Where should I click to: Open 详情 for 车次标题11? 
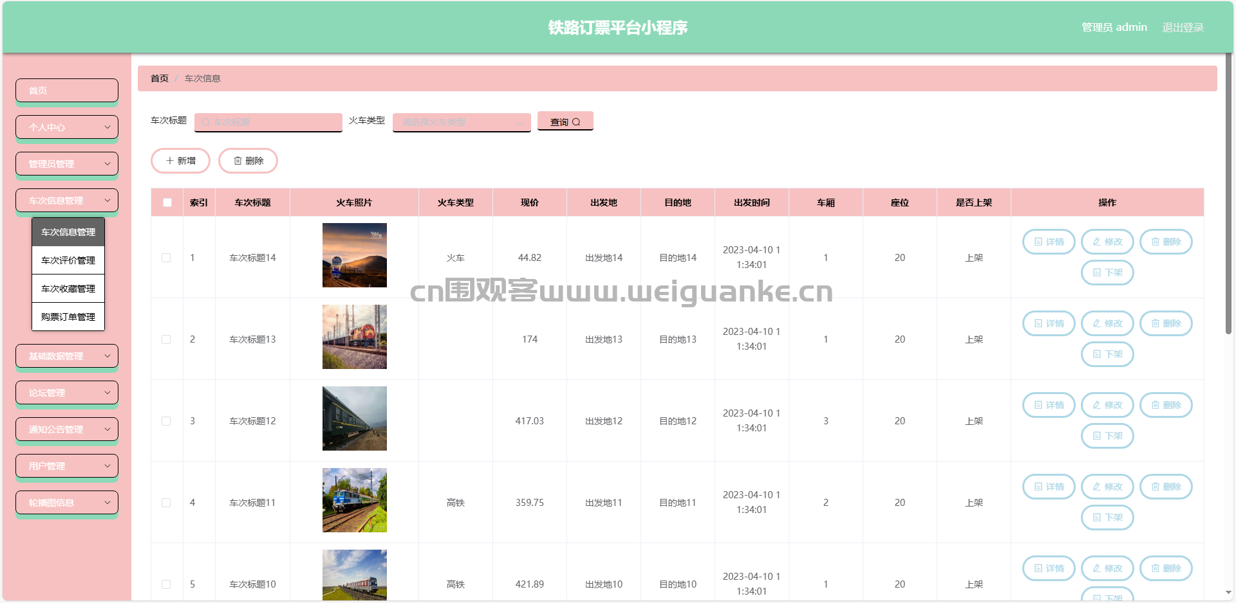point(1049,487)
